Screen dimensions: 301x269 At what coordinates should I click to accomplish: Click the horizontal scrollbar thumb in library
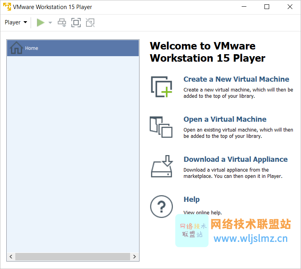[x=73, y=257]
